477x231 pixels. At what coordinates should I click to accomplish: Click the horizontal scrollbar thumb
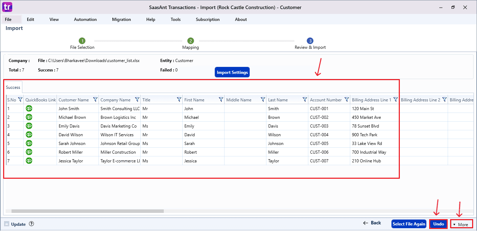tap(87, 211)
